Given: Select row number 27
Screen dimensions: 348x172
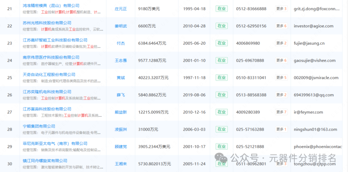Looking at the screenshot, I should click(10, 112).
